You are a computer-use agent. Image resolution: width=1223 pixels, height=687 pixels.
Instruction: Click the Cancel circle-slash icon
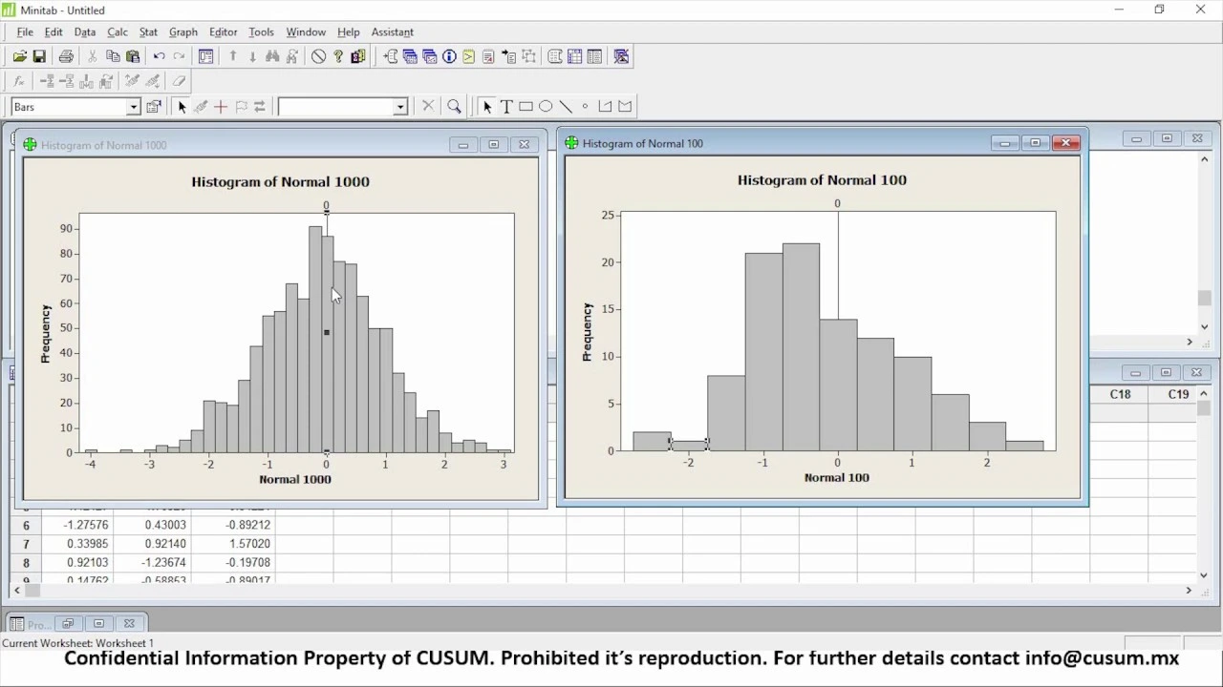pyautogui.click(x=318, y=56)
